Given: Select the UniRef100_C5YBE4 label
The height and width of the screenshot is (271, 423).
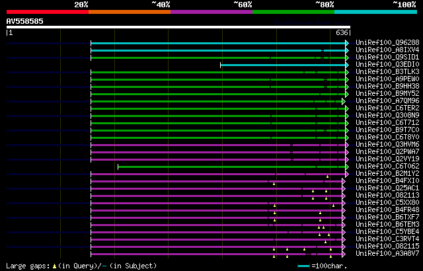Looking at the screenshot, I should pyautogui.click(x=387, y=232).
